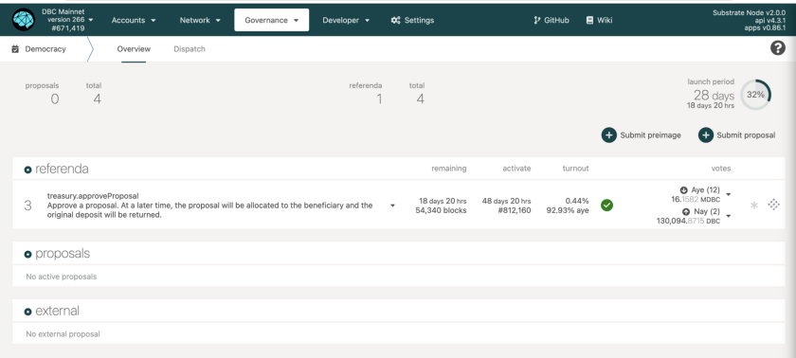Click the 'No active proposals' text

pyautogui.click(x=62, y=277)
